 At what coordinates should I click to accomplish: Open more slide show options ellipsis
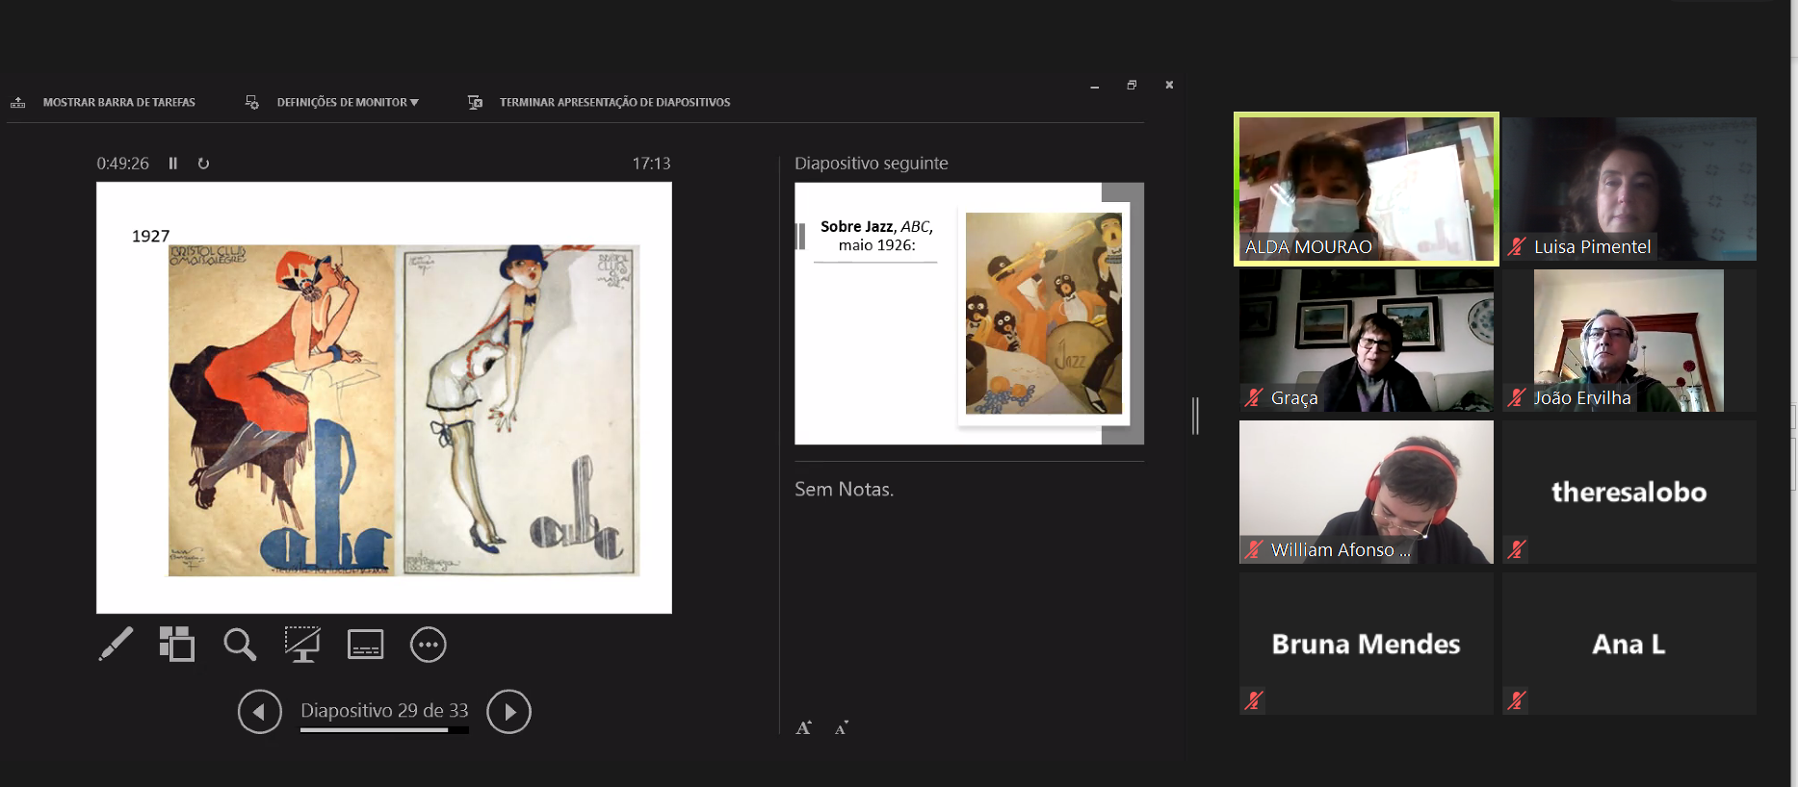(x=428, y=645)
